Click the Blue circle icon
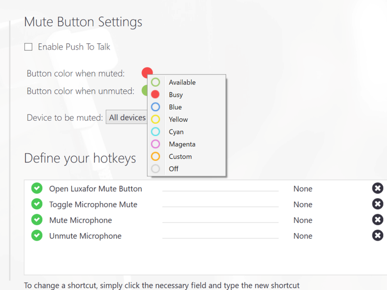The width and height of the screenshot is (387, 290). pyautogui.click(x=155, y=107)
